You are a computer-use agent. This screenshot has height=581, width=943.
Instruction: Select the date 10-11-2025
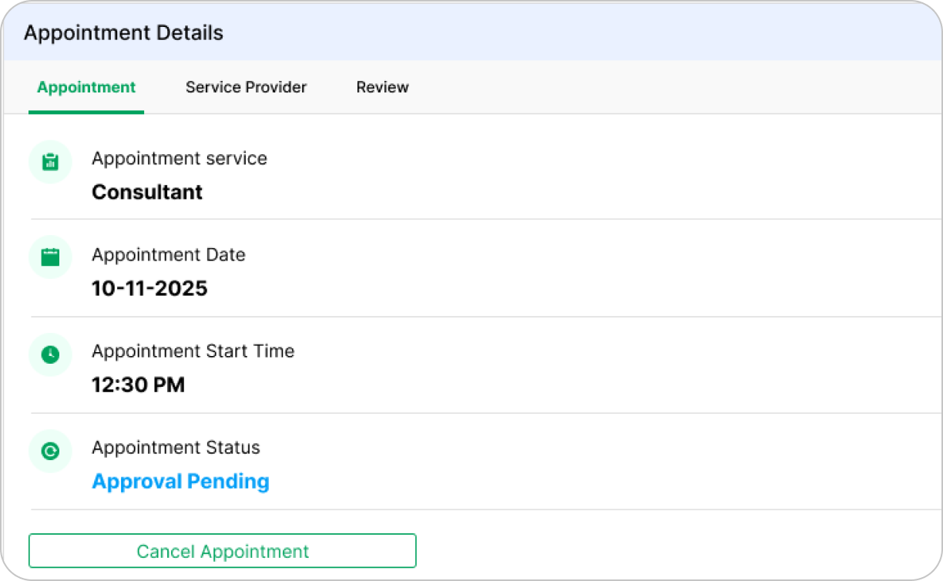coord(149,289)
